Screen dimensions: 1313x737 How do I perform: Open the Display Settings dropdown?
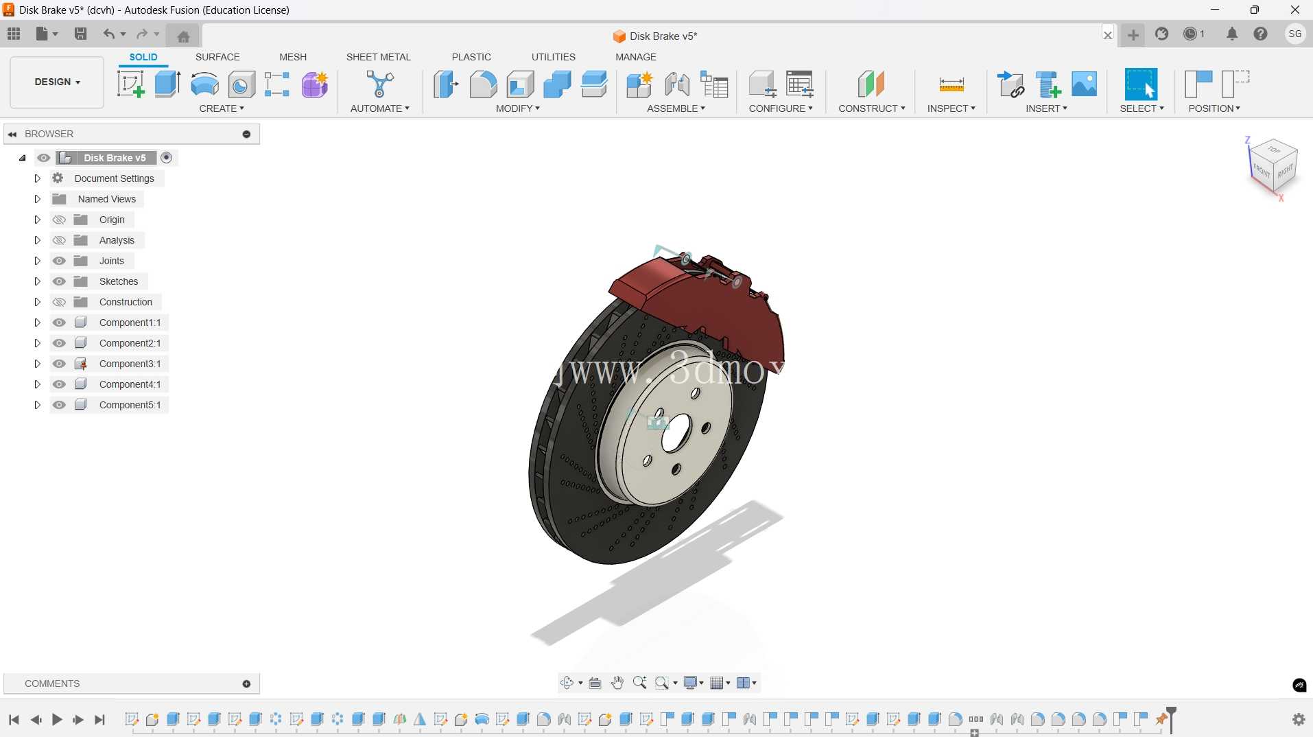coord(694,683)
